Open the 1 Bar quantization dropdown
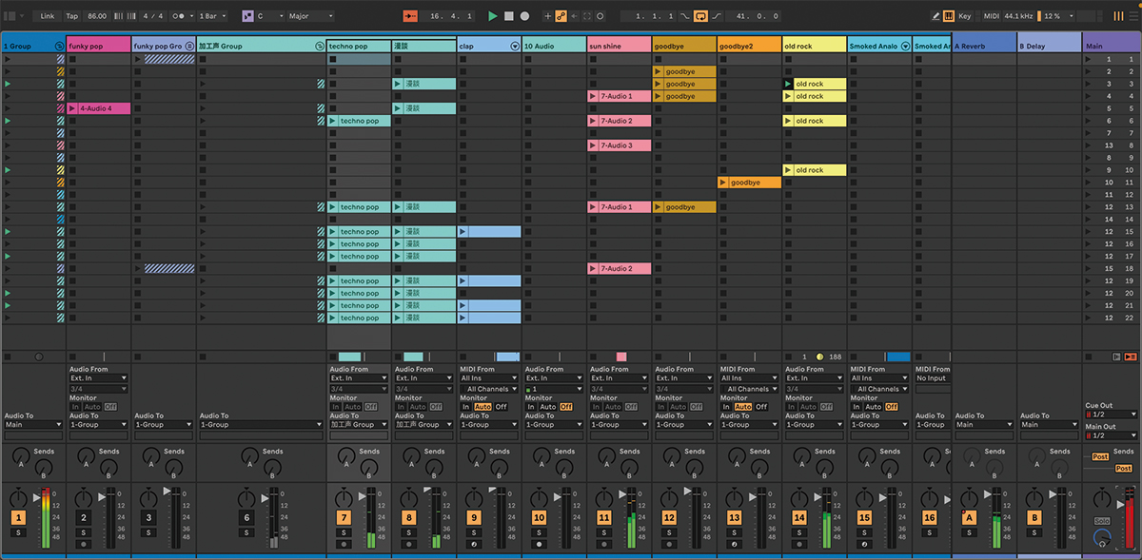This screenshot has height=560, width=1142. (210, 16)
